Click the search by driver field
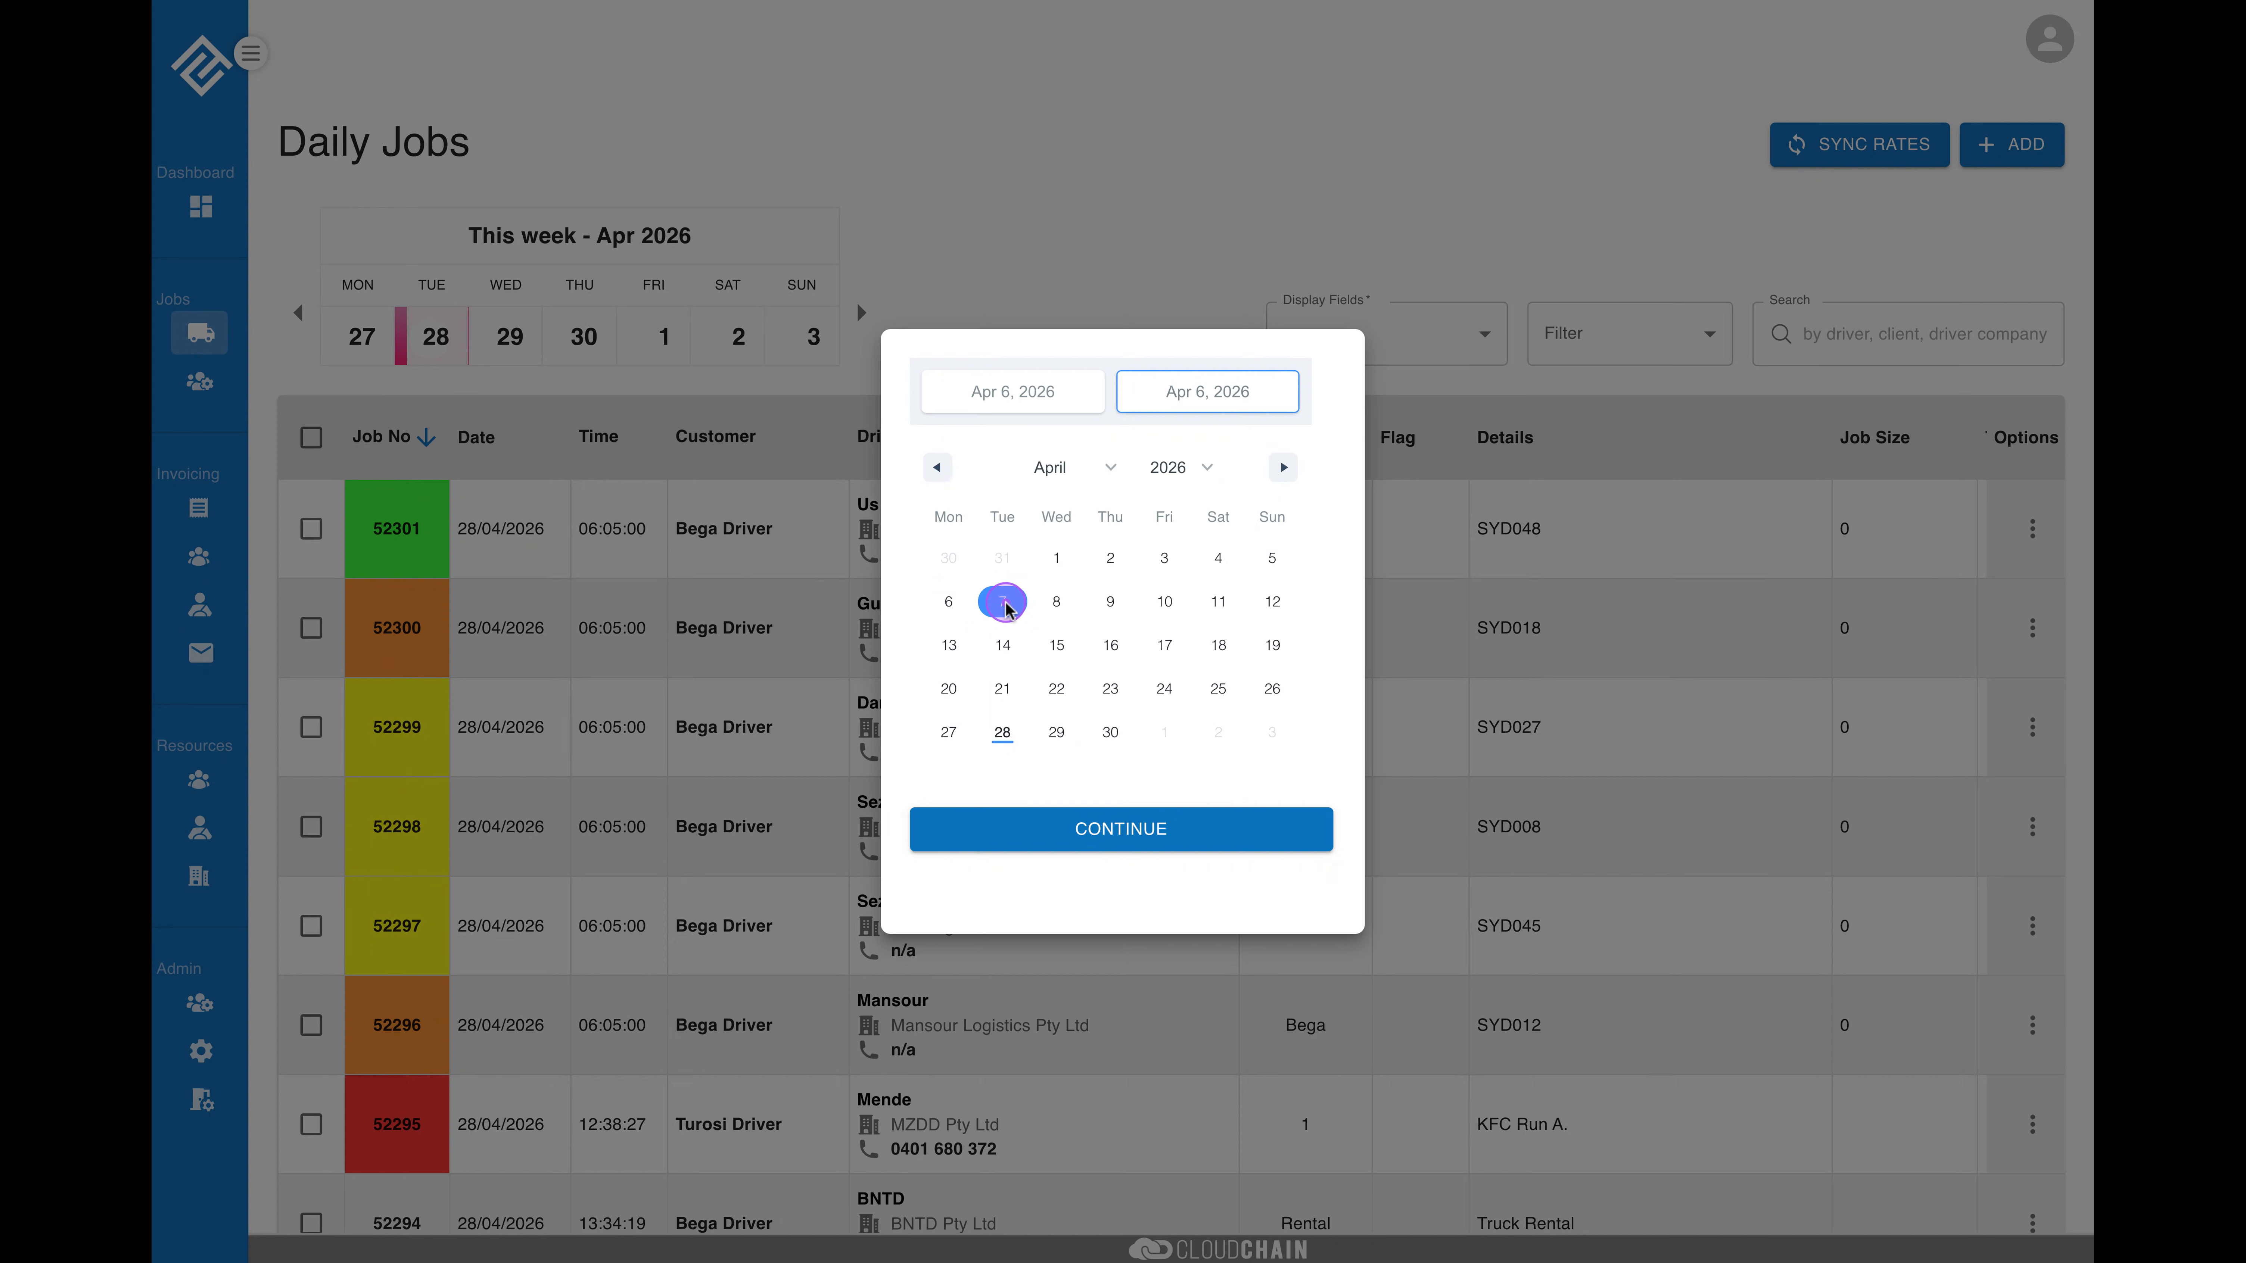Screen dimensions: 2246x1263 click(x=1908, y=334)
